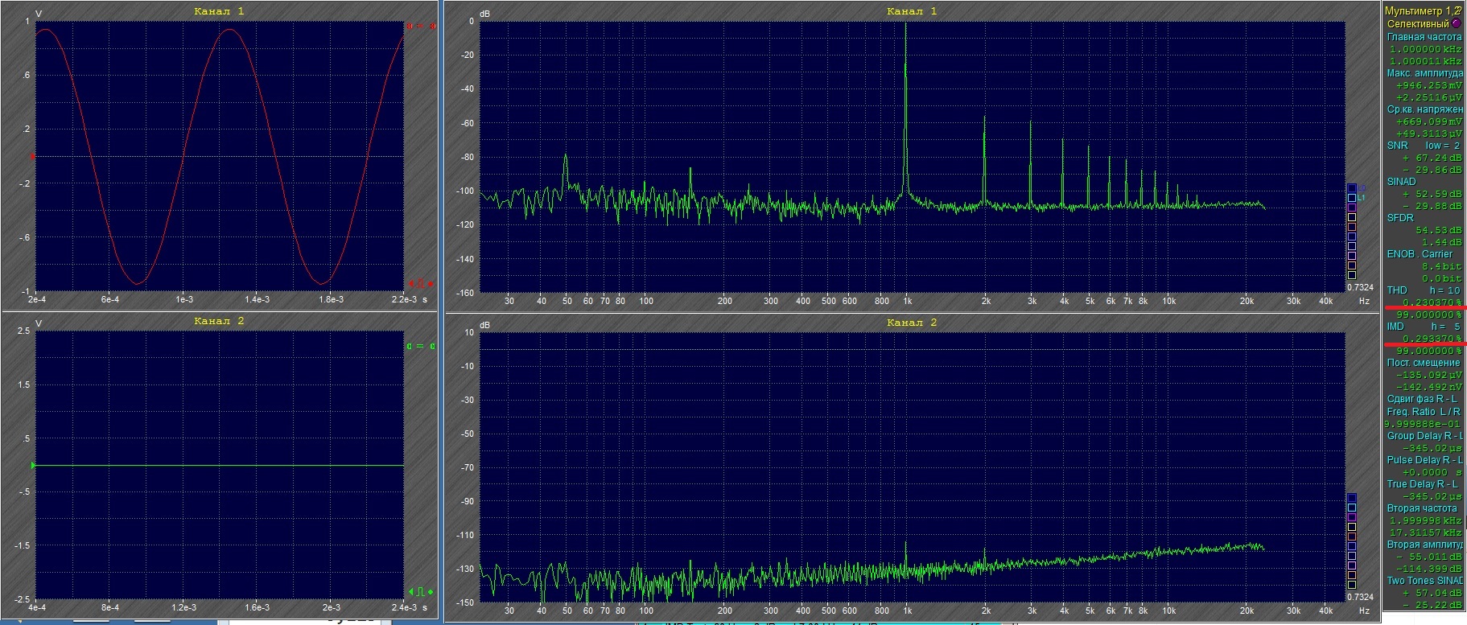Click the Пост. смещение label
The image size is (1467, 625).
coord(1424,363)
